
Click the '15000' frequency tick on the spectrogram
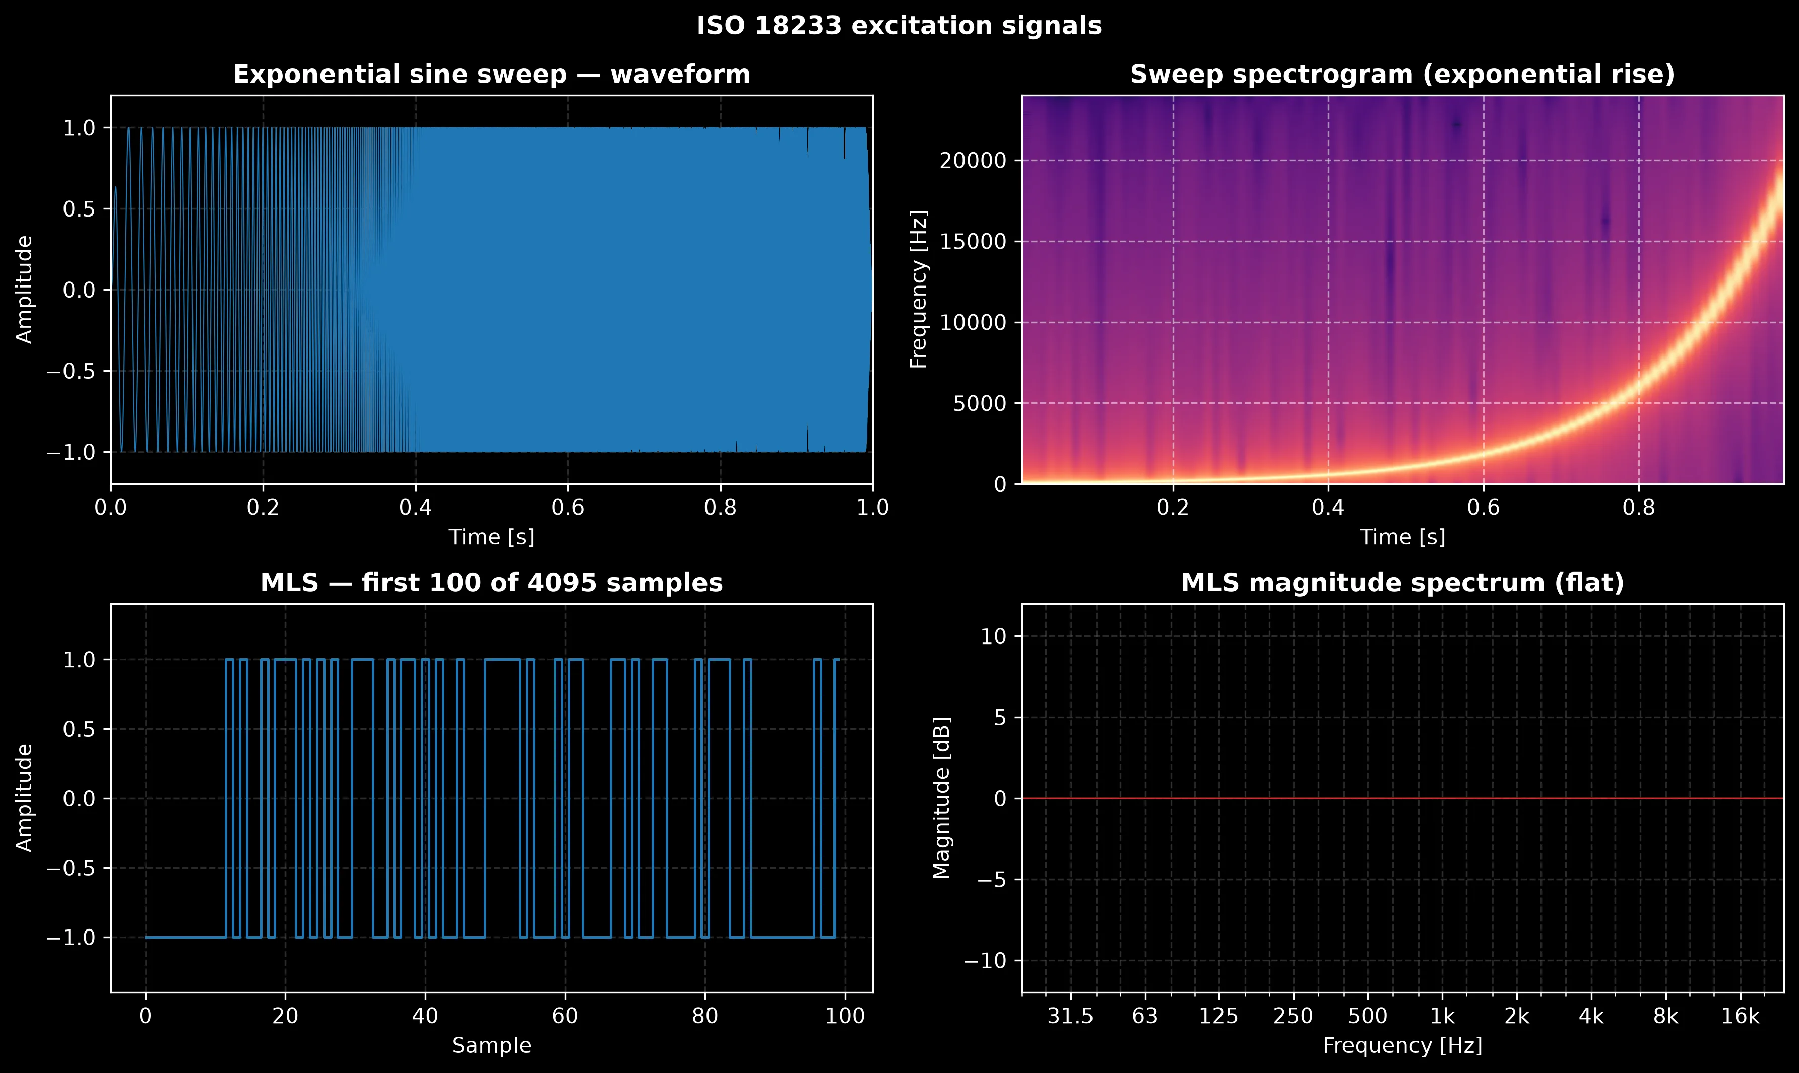[x=973, y=242]
